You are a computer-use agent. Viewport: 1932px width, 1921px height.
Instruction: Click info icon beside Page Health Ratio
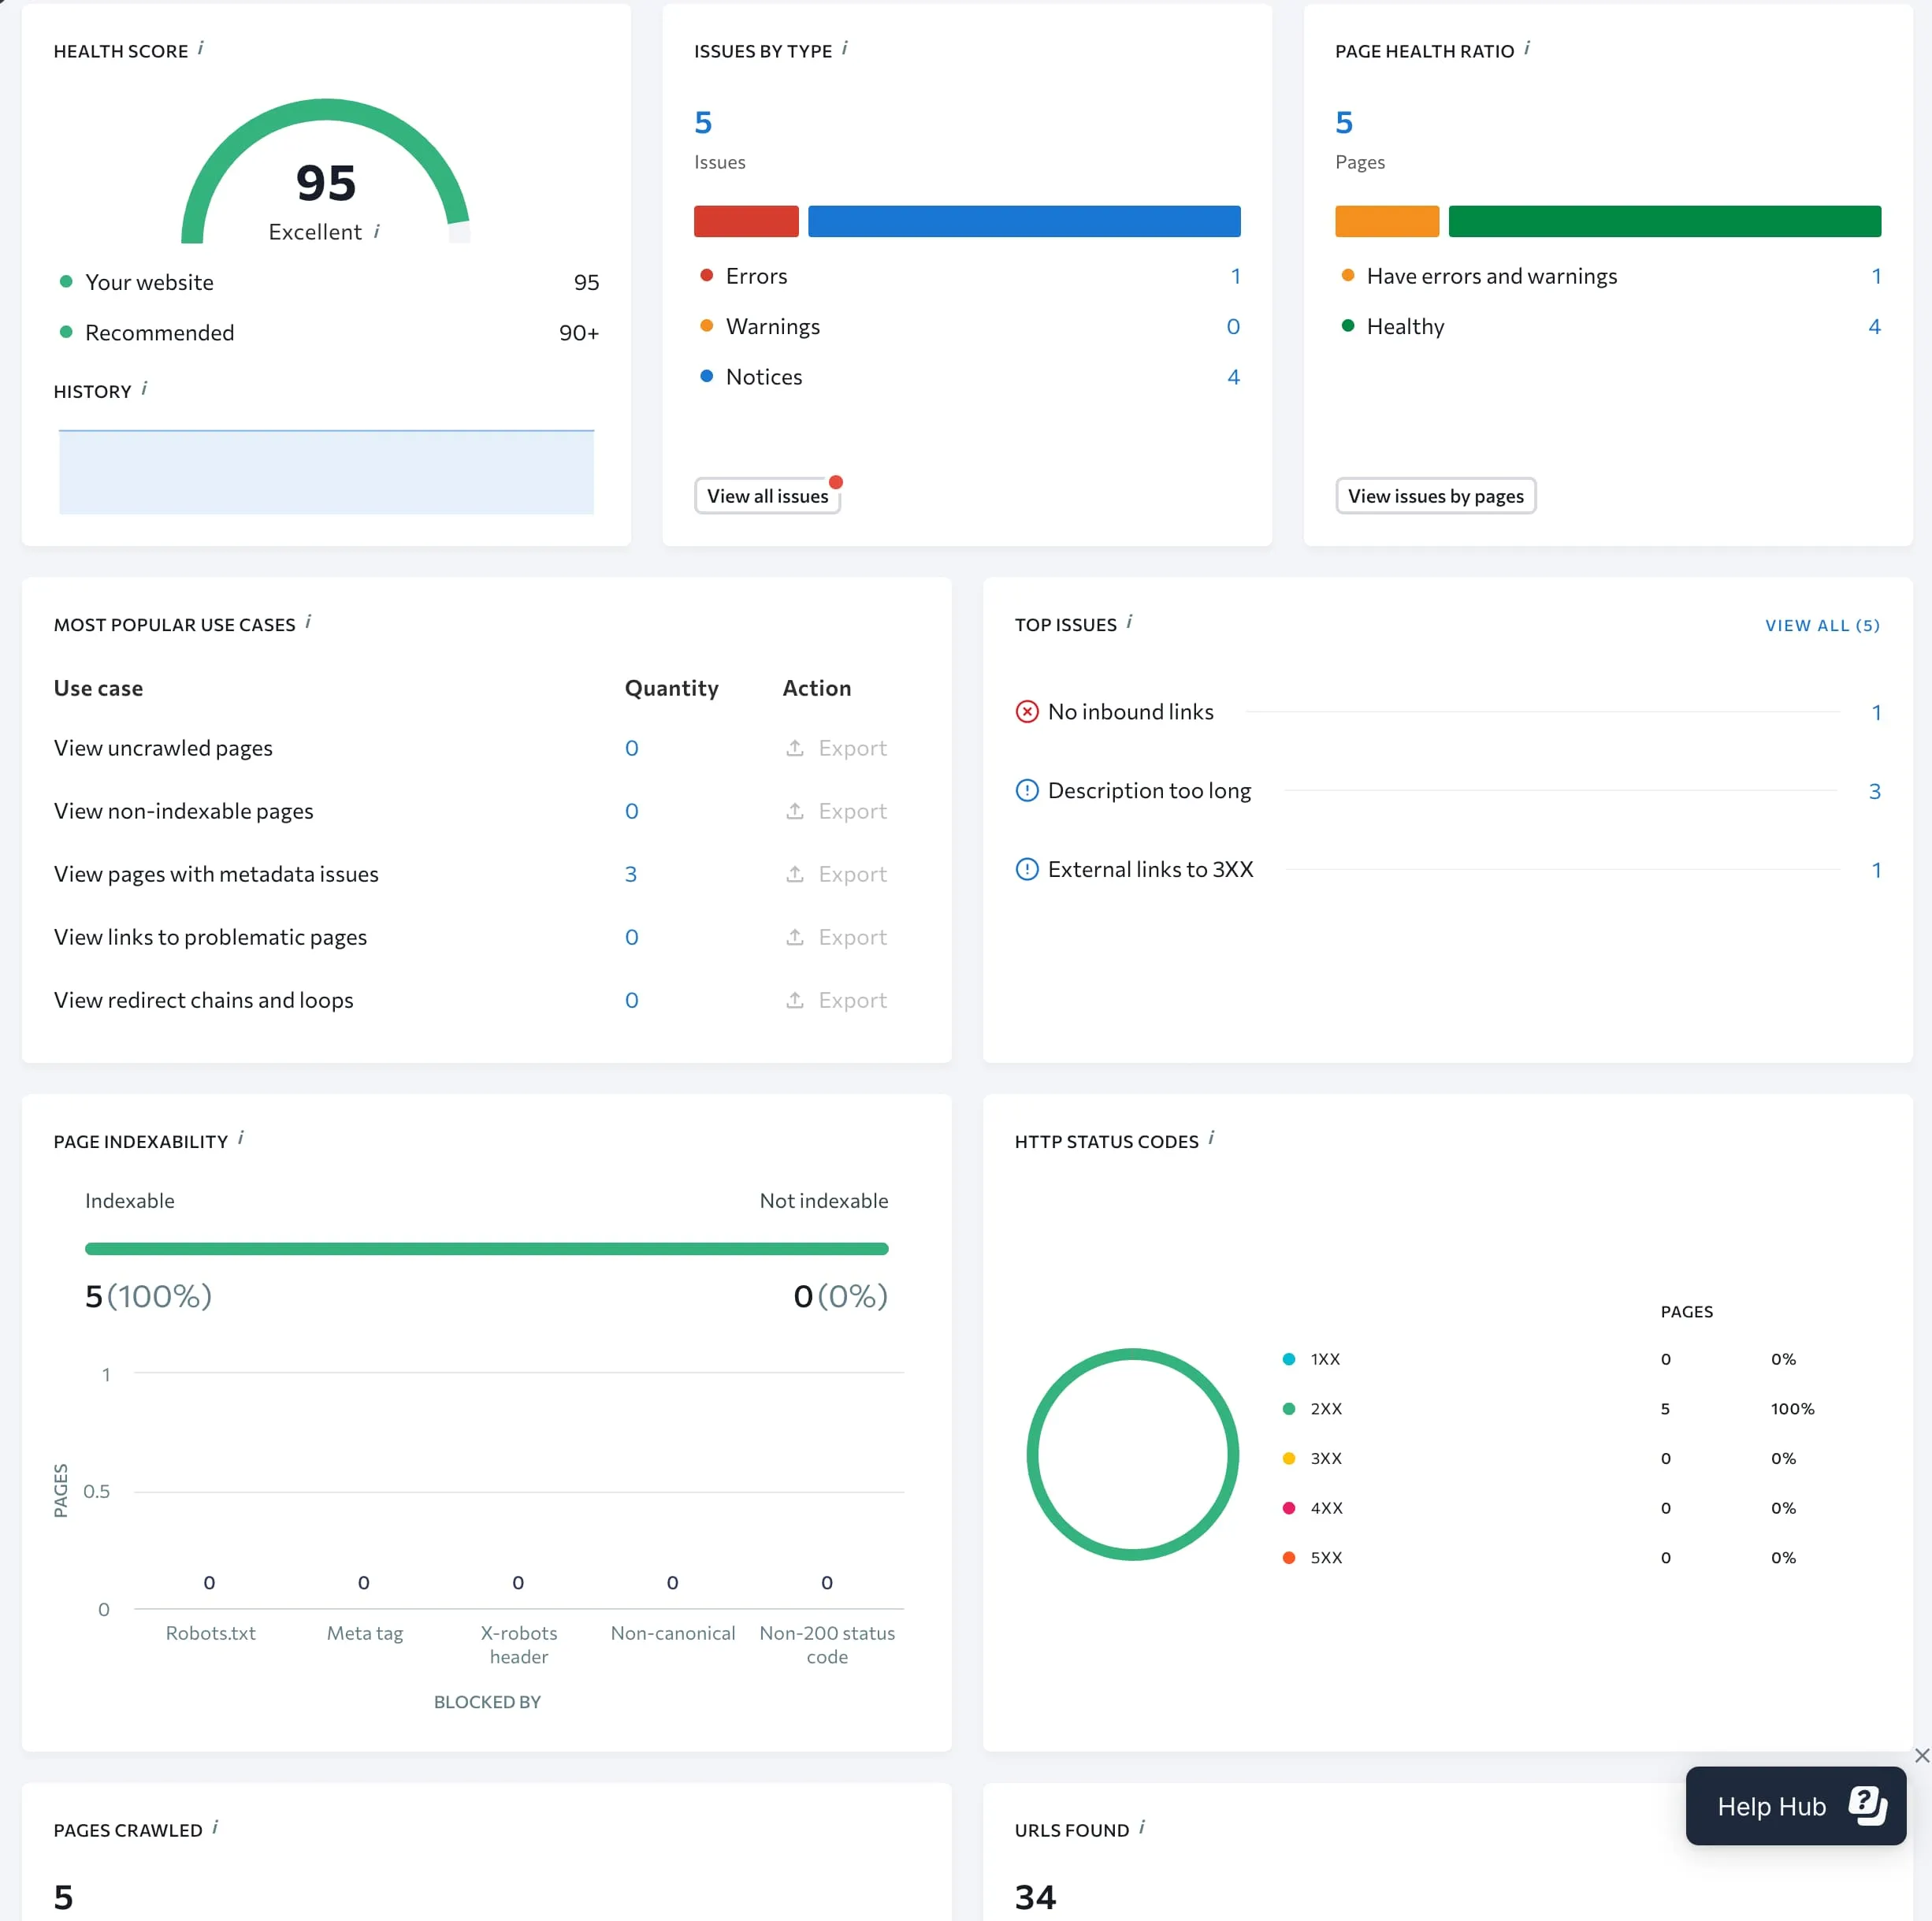point(1526,48)
